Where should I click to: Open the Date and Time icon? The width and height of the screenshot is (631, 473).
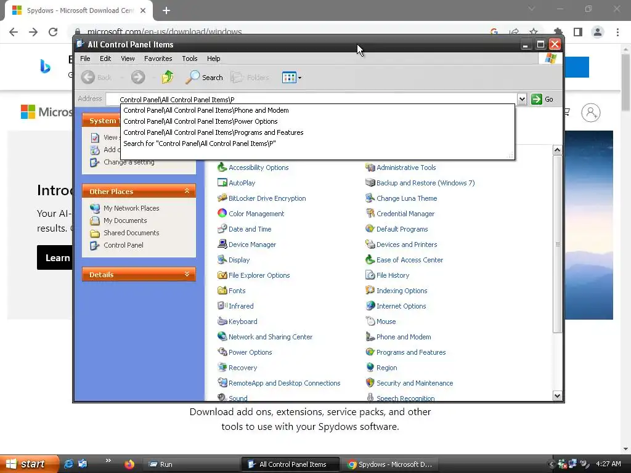tap(222, 229)
